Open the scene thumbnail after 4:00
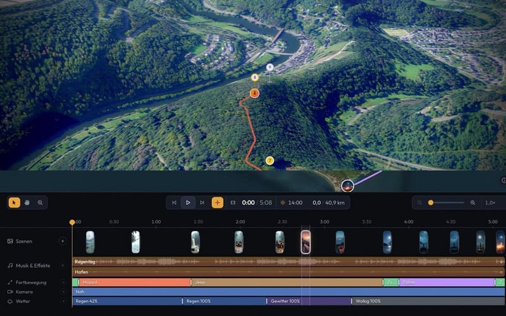 424,242
